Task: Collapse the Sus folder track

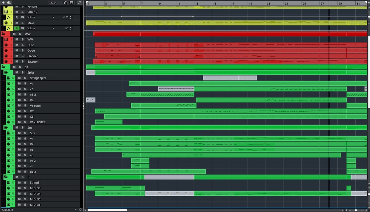Action: [x=6, y=128]
